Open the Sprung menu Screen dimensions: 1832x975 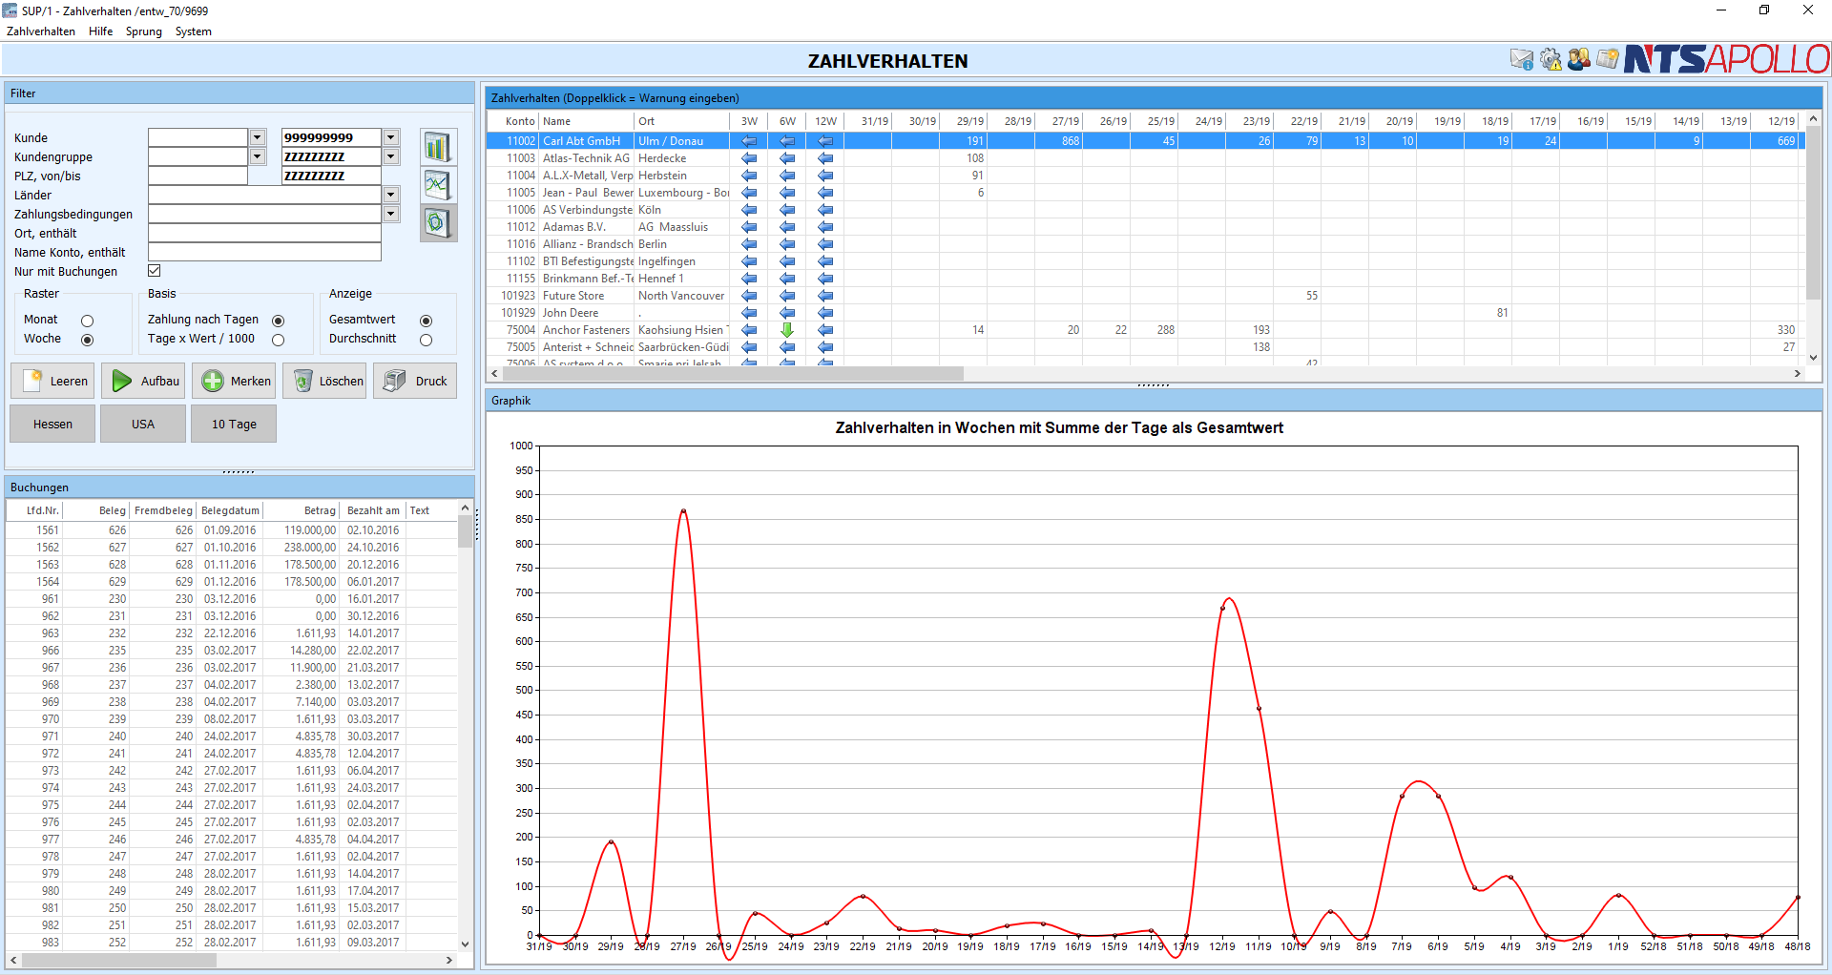pyautogui.click(x=144, y=31)
